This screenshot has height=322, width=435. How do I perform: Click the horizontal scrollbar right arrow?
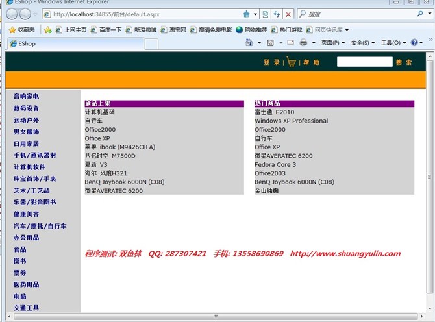coord(422,316)
